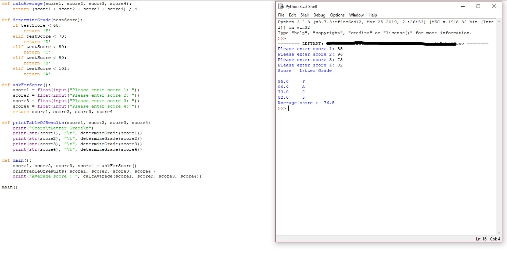Click 'return score1, score2, score3, score4' line

[63, 112]
